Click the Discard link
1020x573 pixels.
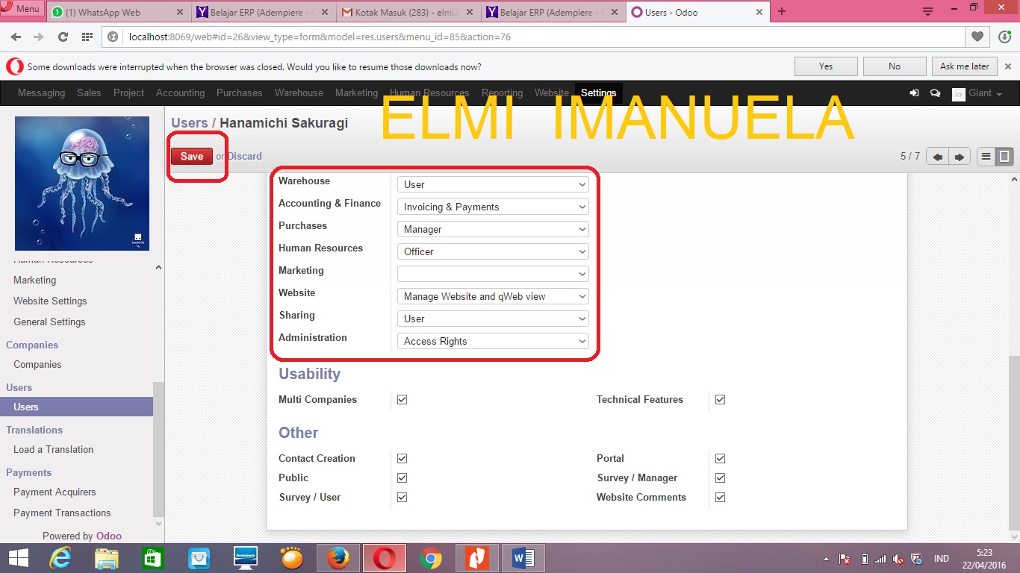[x=245, y=156]
